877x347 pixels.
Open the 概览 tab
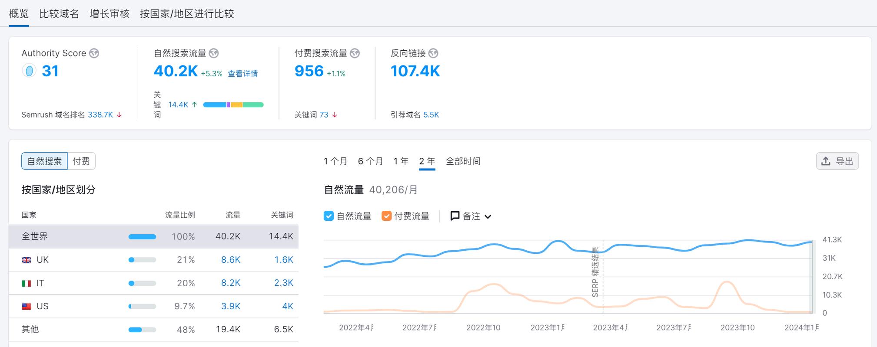pyautogui.click(x=19, y=14)
